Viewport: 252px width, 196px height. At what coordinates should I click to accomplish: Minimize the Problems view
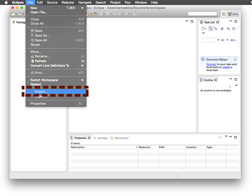click(230, 137)
